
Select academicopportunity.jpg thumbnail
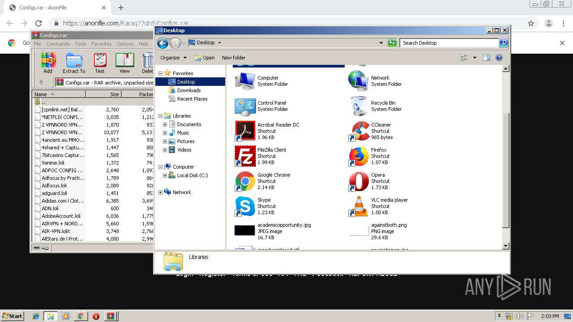point(244,231)
